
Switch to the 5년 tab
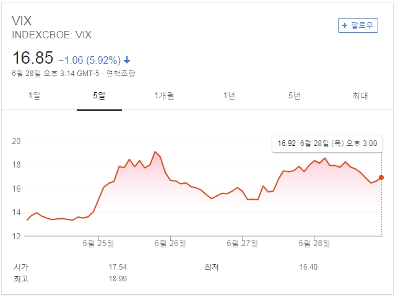(295, 96)
